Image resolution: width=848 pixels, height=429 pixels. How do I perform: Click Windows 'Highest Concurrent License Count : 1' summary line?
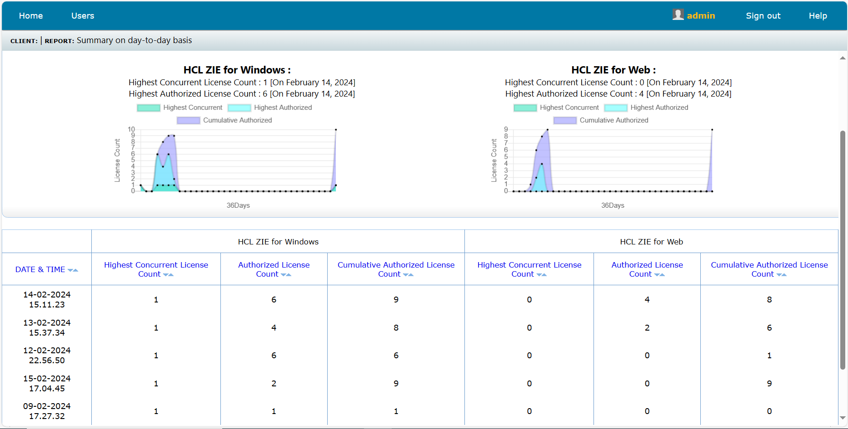coord(242,83)
